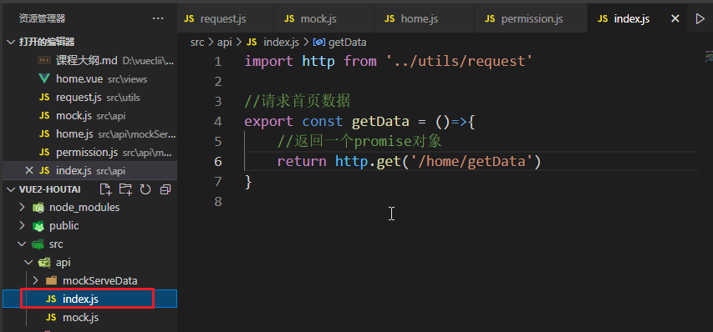Expand the mockServeData folder

point(35,280)
